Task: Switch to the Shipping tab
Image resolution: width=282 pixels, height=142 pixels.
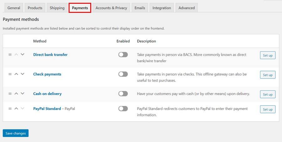Action: tap(57, 8)
